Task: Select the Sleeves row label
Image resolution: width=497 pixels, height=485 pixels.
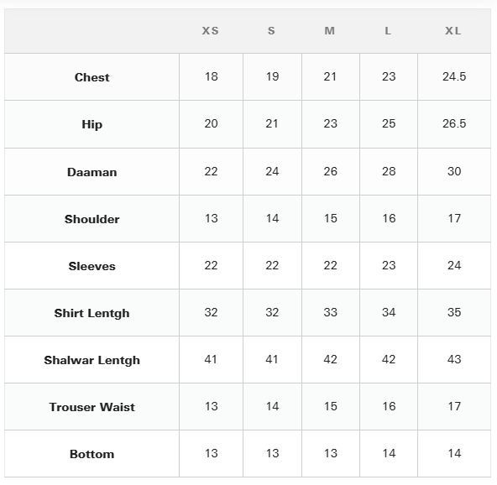Action: [92, 266]
